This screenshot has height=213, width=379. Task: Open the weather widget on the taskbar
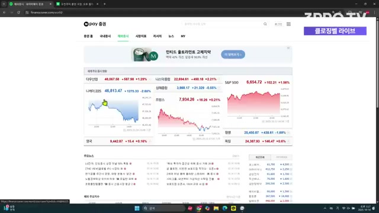click(9, 208)
